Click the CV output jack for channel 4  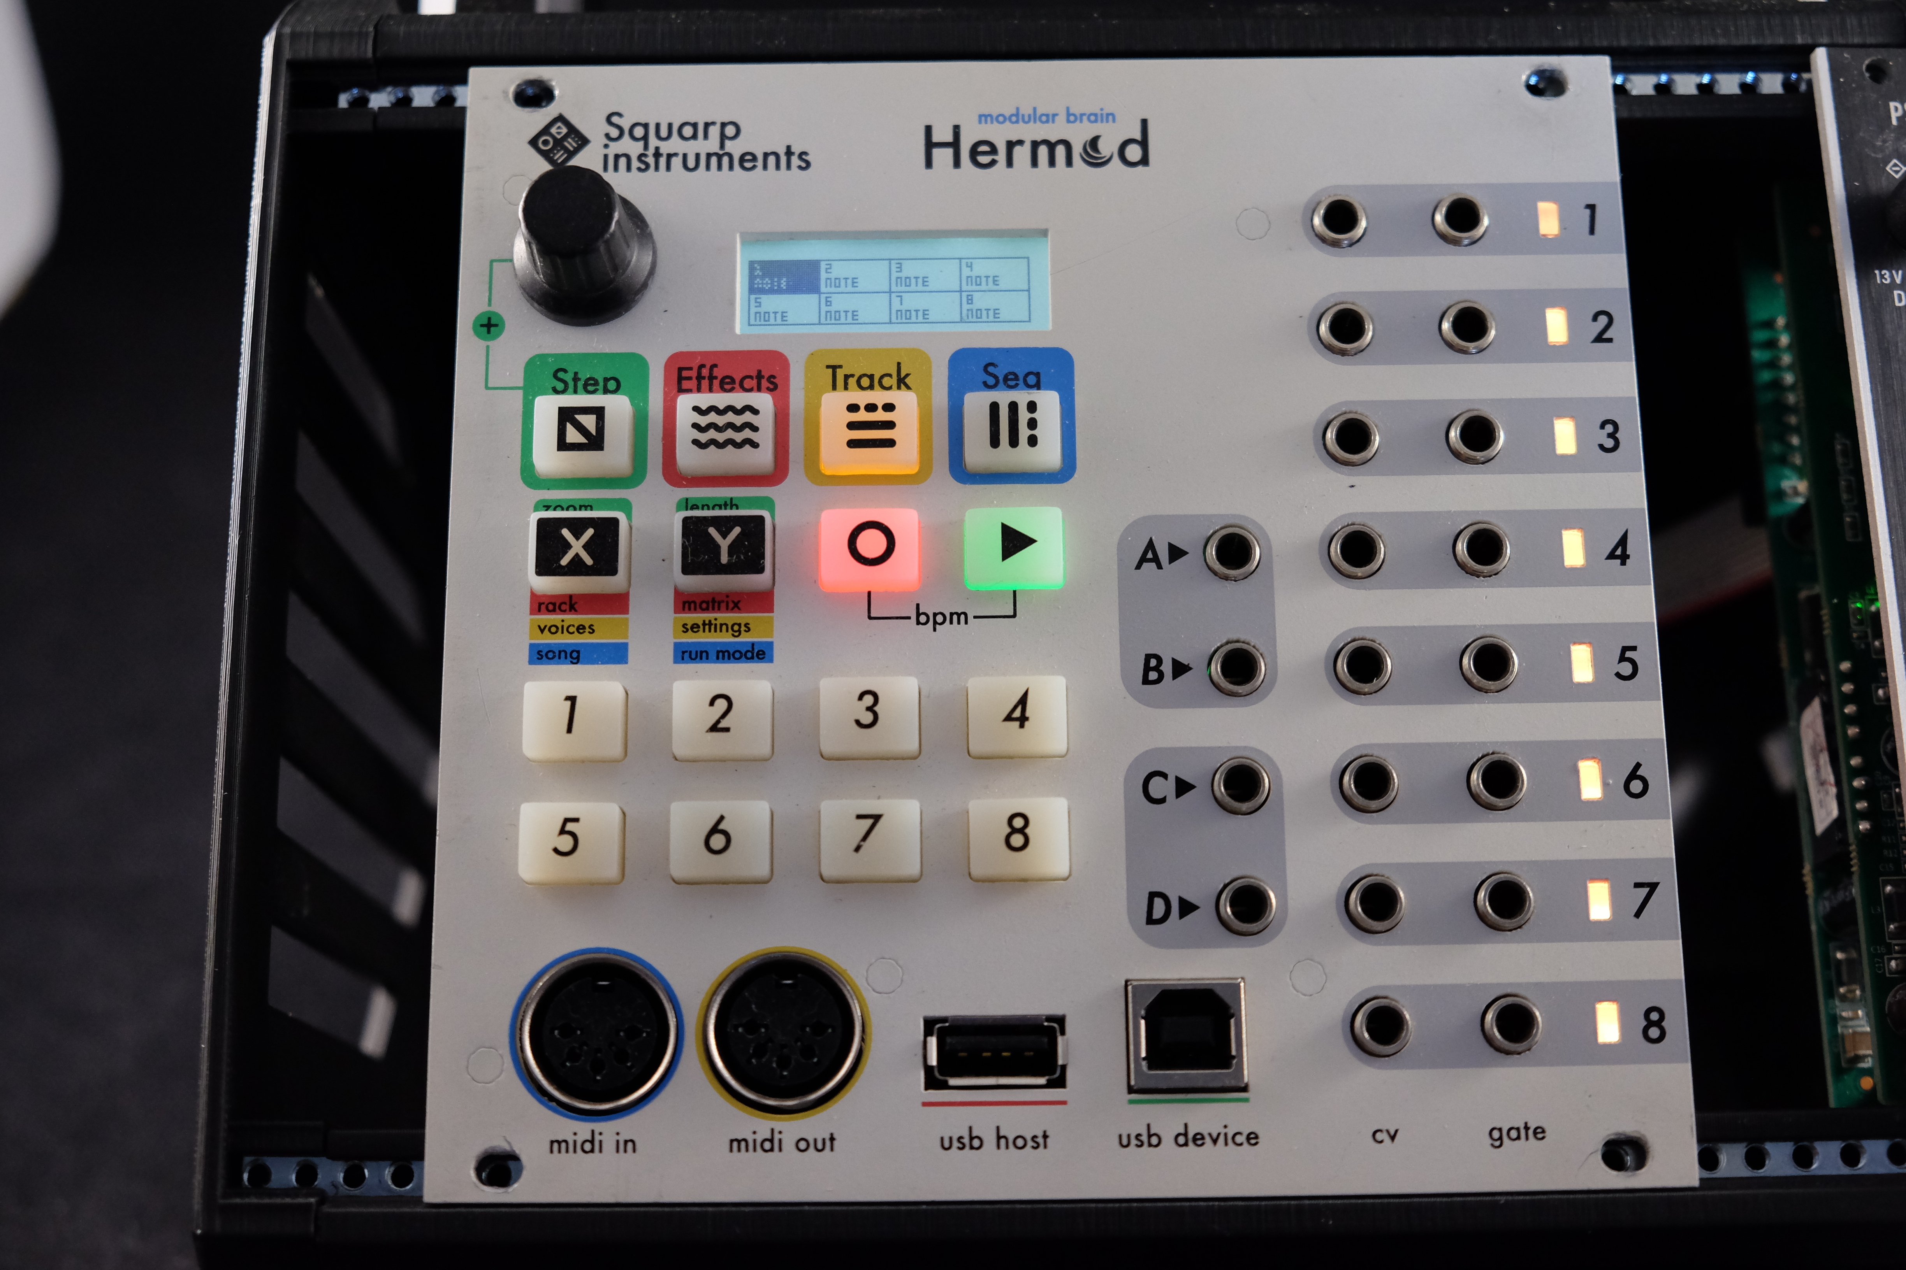[1357, 551]
